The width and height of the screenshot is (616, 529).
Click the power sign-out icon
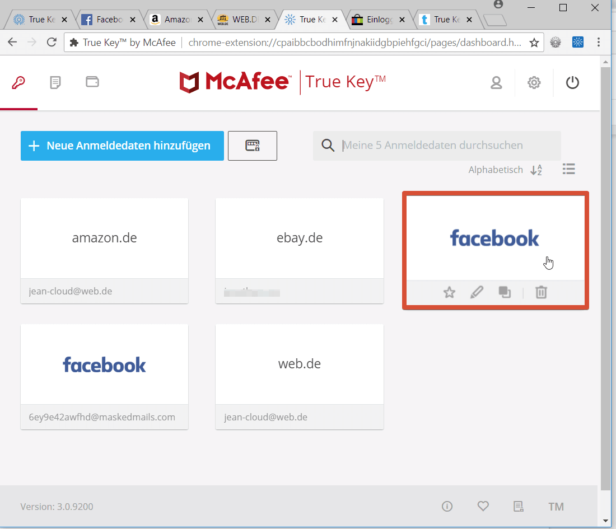tap(572, 82)
